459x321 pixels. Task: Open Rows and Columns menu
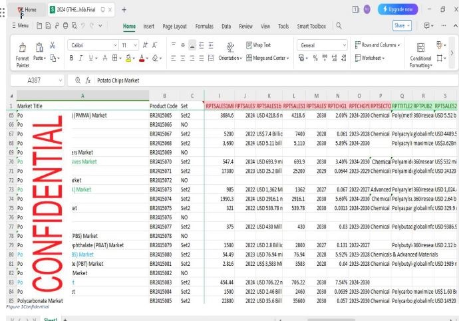click(377, 45)
